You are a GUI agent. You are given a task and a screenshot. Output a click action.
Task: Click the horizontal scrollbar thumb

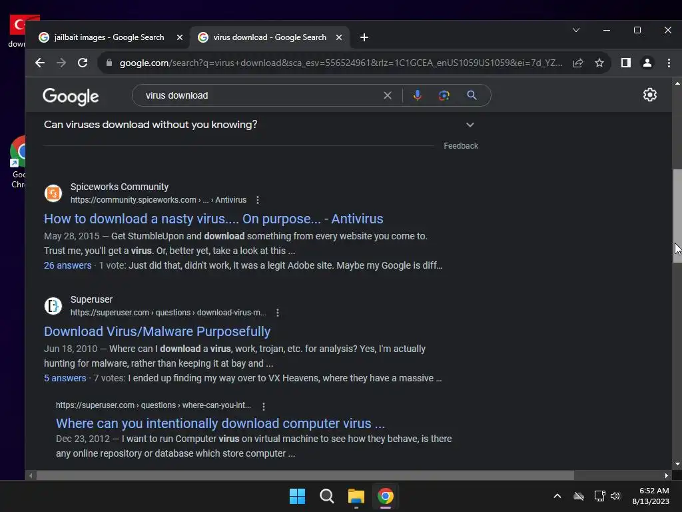(305, 475)
